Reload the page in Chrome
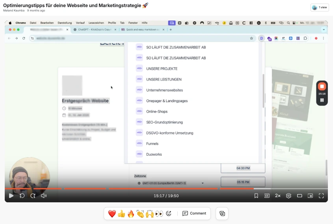 coord(24,38)
